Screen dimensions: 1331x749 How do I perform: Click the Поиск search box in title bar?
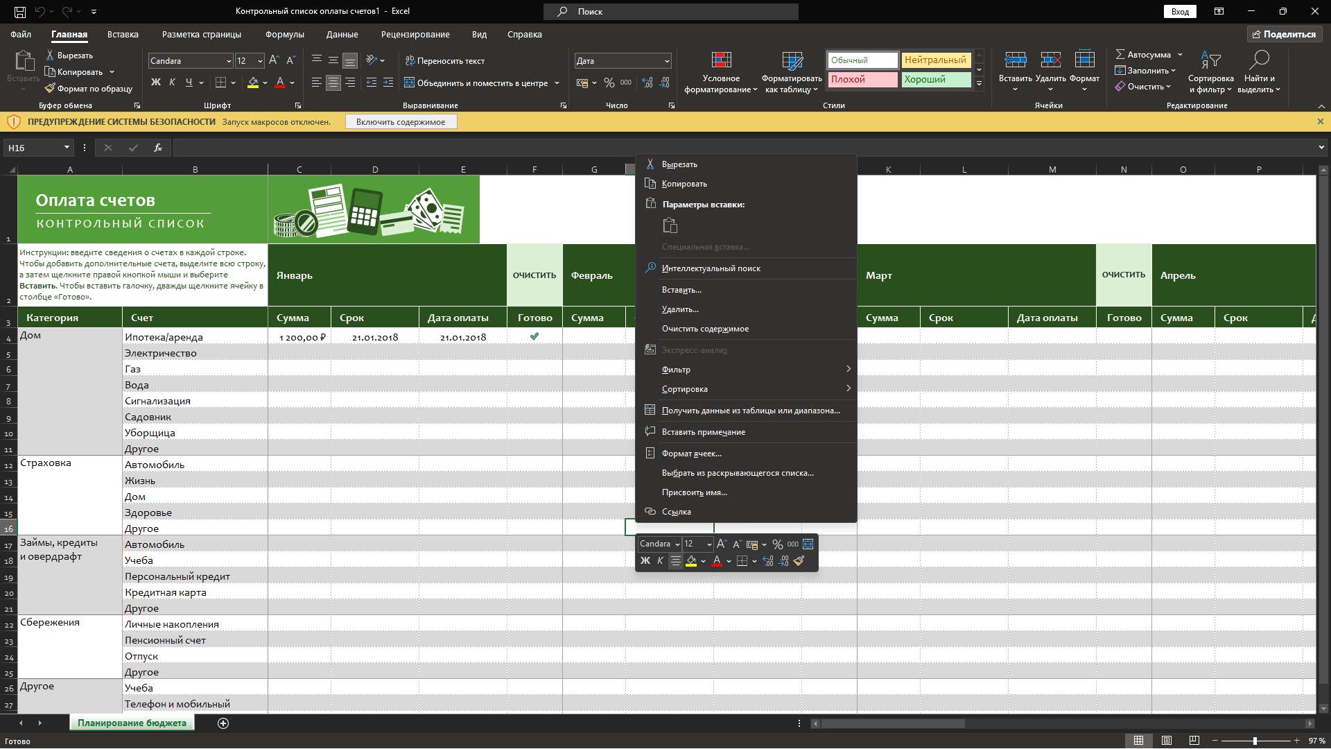point(670,12)
